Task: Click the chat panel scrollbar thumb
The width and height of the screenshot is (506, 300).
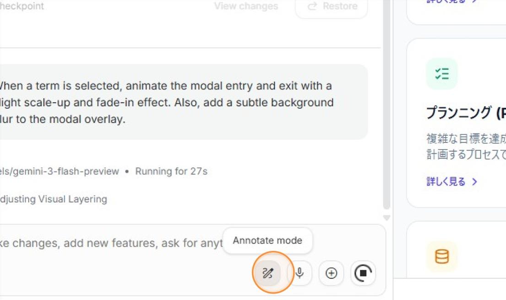Action: (x=386, y=105)
